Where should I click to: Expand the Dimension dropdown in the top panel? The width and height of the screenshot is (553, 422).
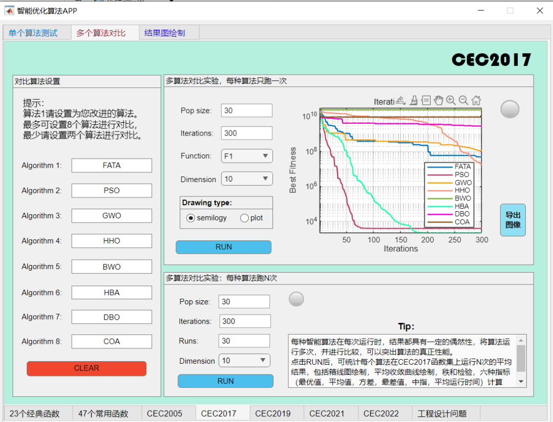click(247, 179)
